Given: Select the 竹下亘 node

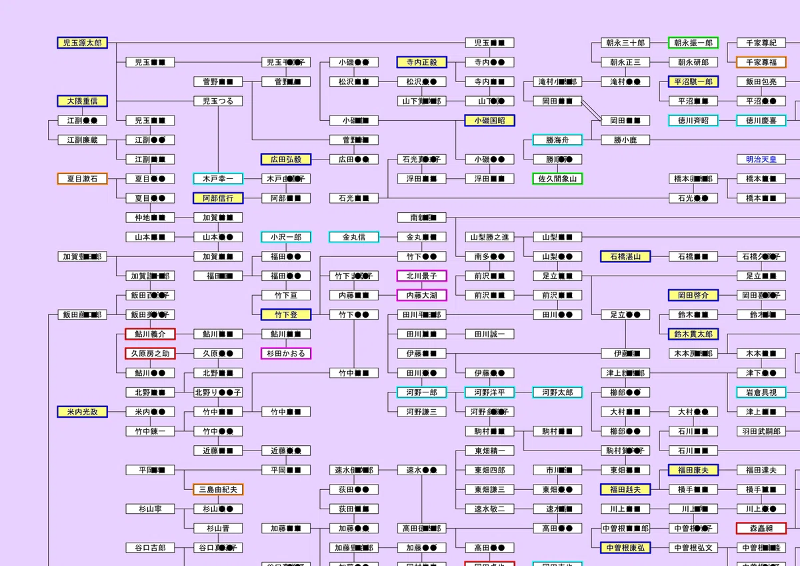Looking at the screenshot, I should pyautogui.click(x=286, y=295).
